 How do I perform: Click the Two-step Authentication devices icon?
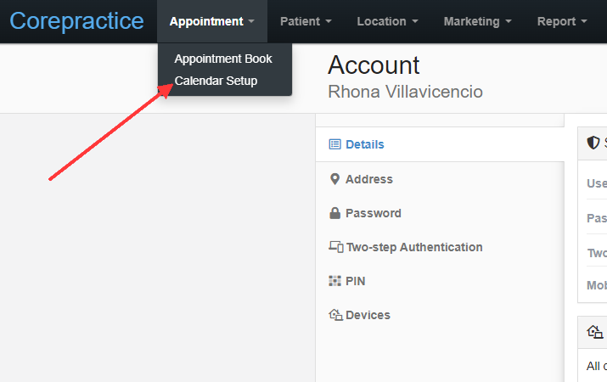[x=336, y=247]
